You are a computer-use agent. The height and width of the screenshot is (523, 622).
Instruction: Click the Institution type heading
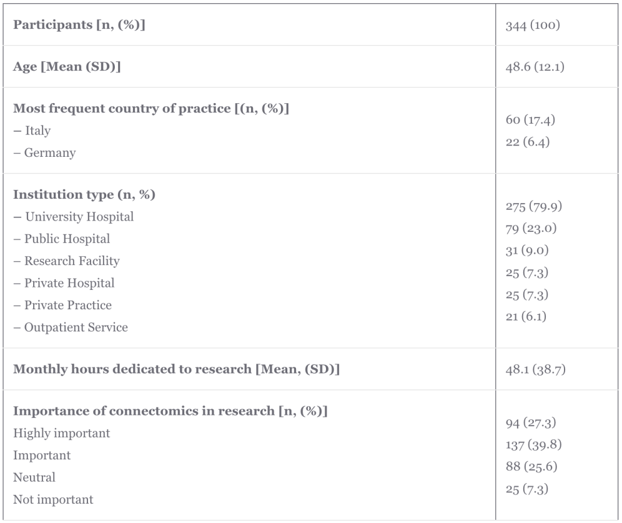(84, 194)
